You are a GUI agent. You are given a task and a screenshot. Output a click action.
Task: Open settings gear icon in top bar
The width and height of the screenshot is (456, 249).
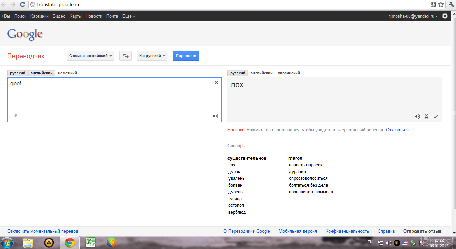tap(445, 16)
